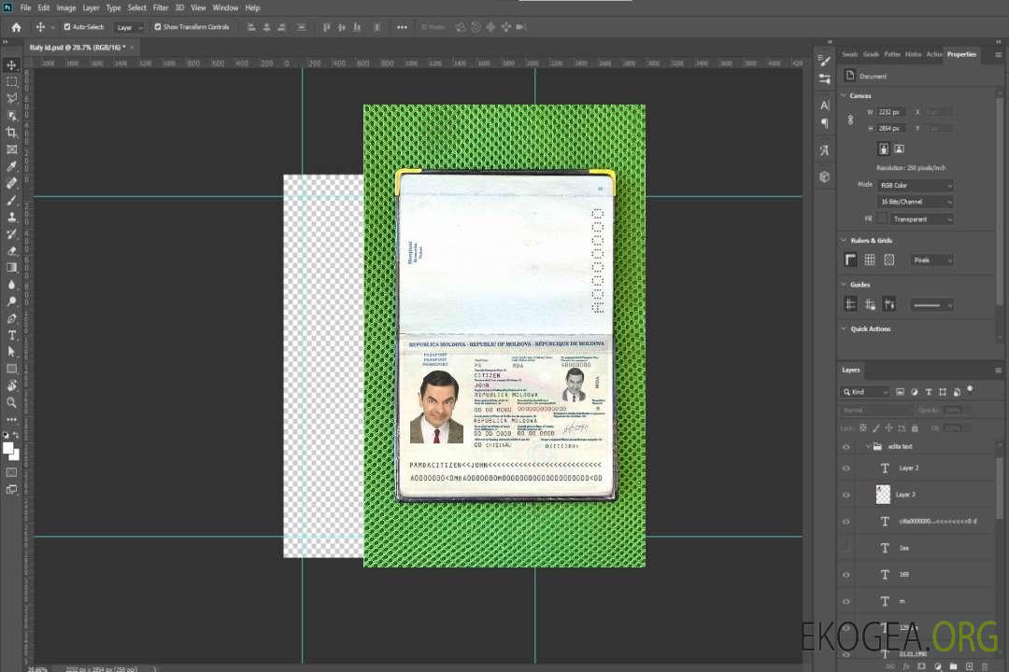The height and width of the screenshot is (672, 1009).
Task: Select the Pen tool
Action: [11, 318]
